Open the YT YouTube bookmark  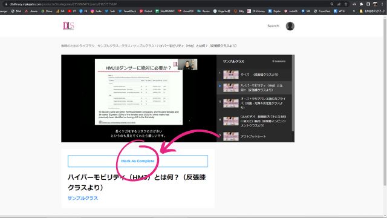(72, 11)
